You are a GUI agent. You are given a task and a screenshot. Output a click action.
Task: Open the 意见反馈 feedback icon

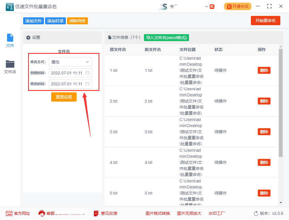[96, 214]
